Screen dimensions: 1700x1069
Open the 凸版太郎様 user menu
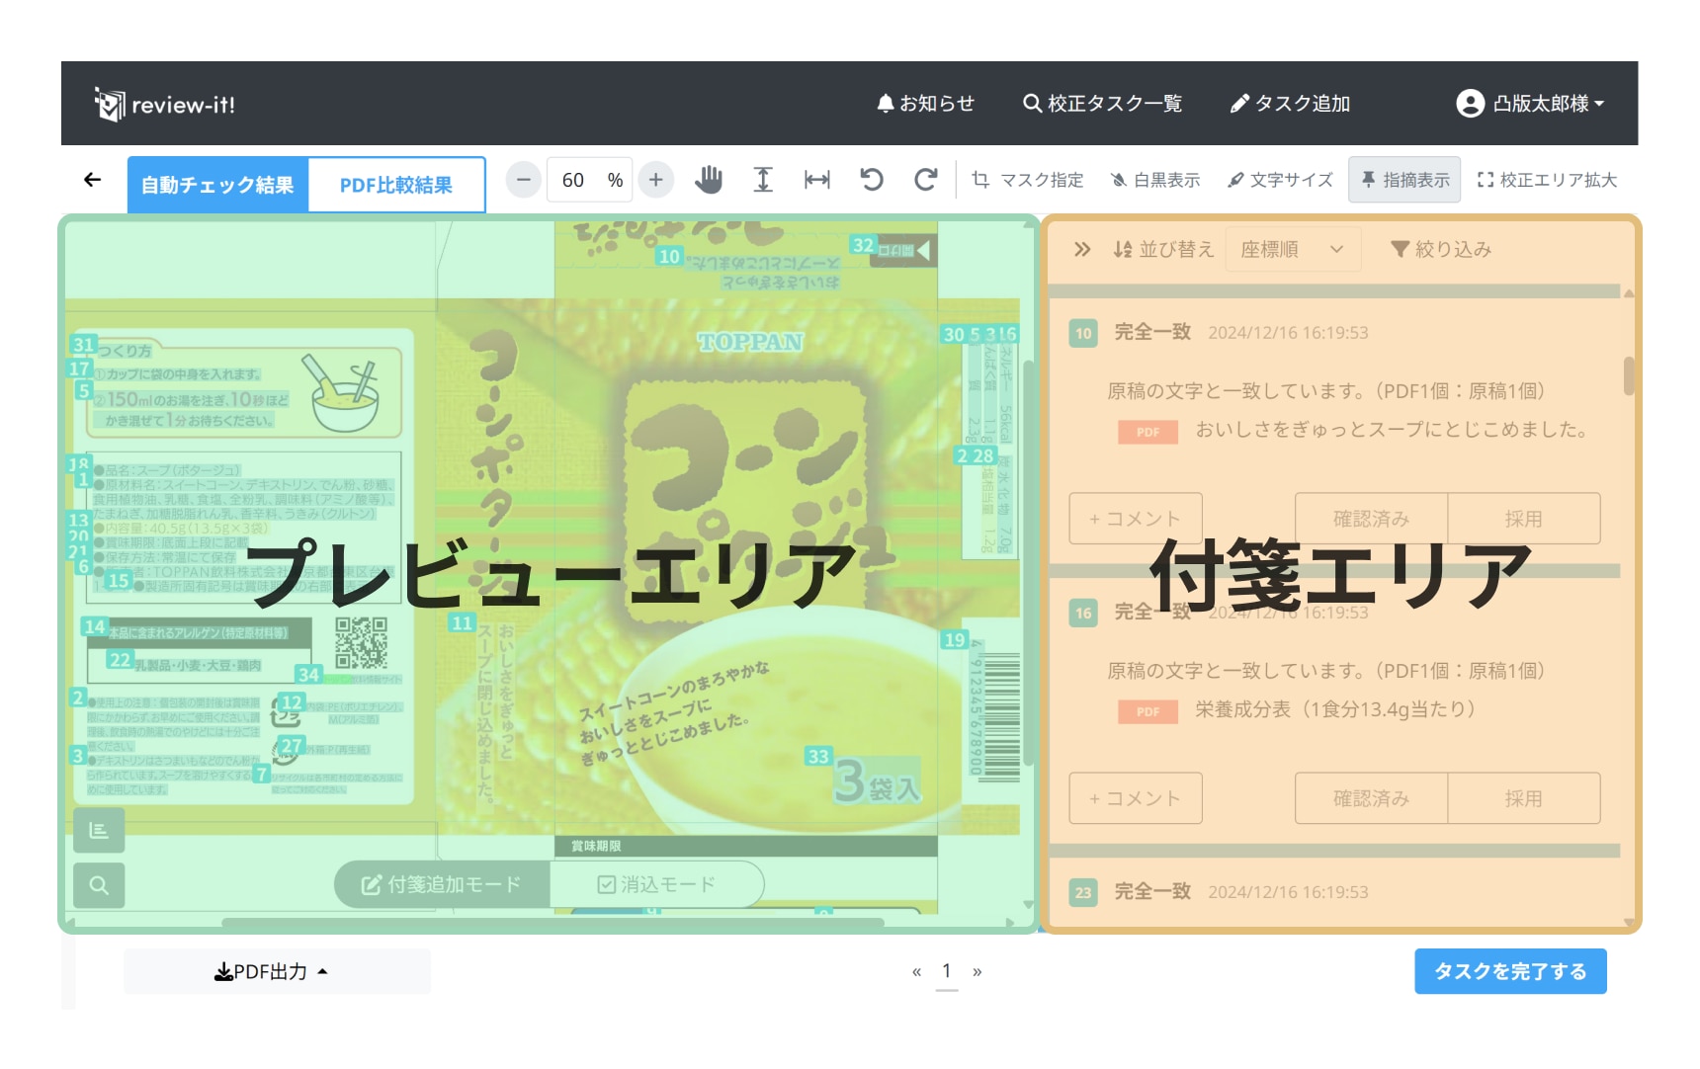tap(1530, 104)
